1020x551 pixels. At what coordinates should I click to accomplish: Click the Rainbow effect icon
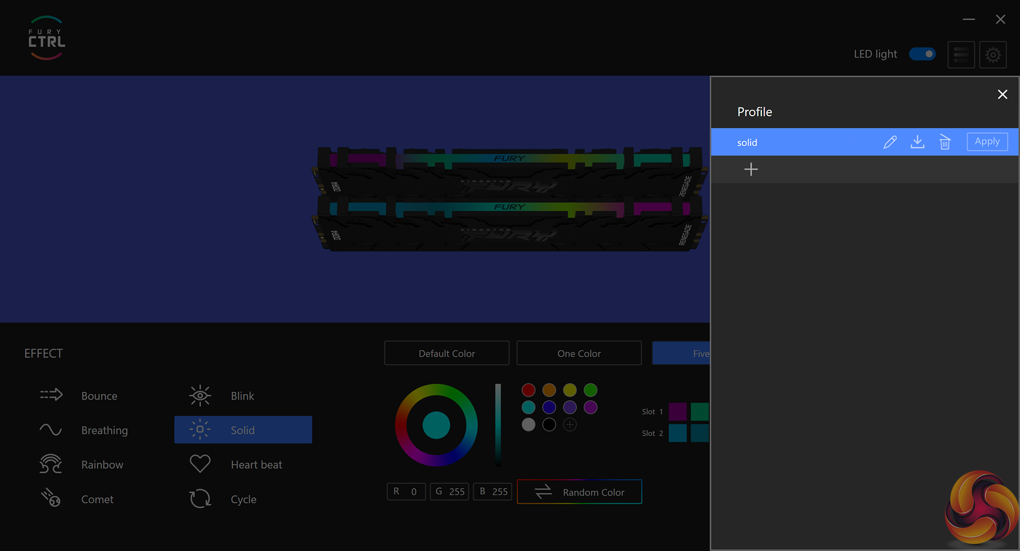[x=50, y=464]
